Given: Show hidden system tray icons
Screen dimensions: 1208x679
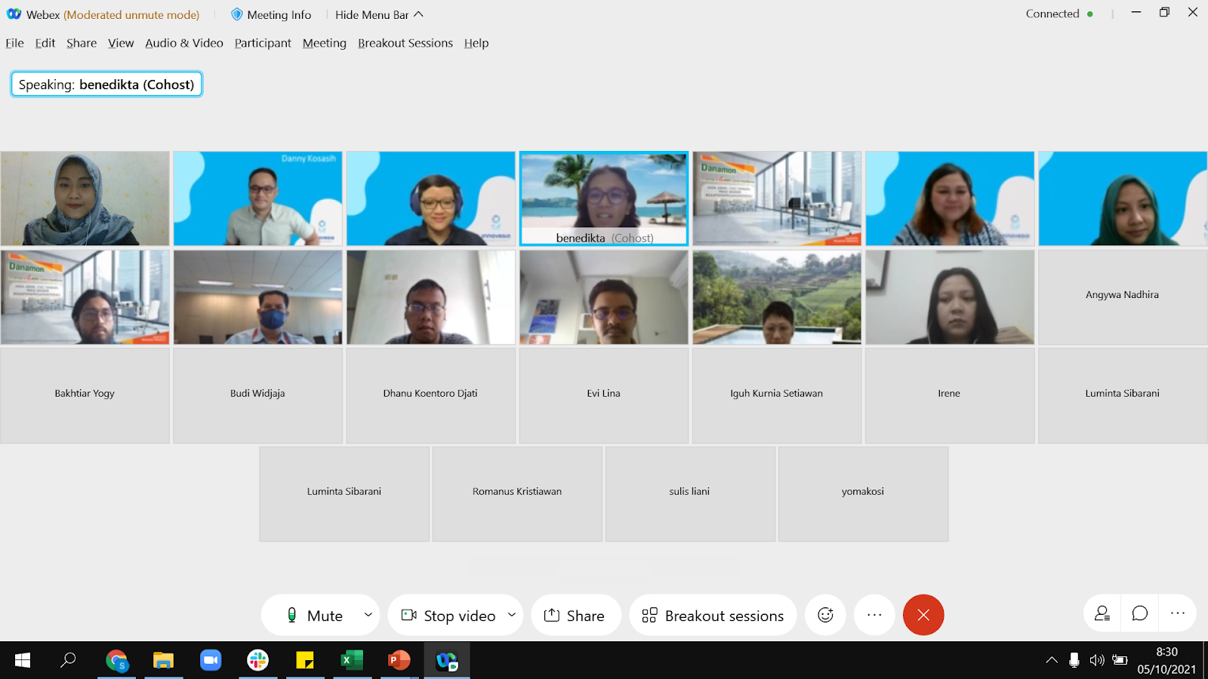Looking at the screenshot, I should pyautogui.click(x=1052, y=661).
